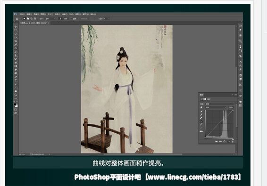Screen dimensions: 267x186
Task: Enable the transparent checkbox in options bar
Action: [x=71, y=19]
